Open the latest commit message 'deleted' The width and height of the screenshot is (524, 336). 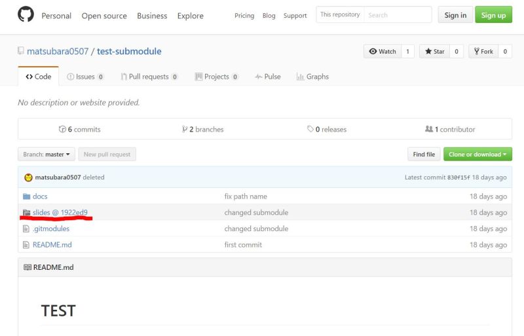[x=94, y=177]
